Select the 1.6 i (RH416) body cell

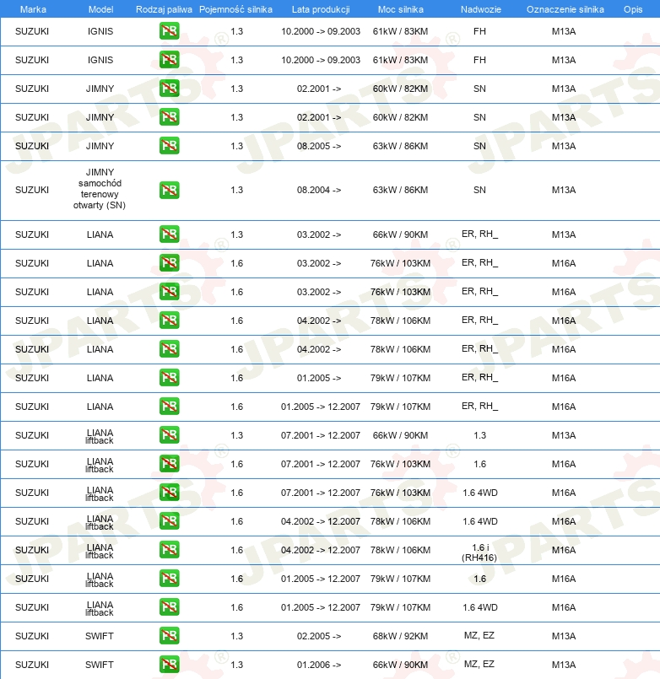(x=479, y=552)
